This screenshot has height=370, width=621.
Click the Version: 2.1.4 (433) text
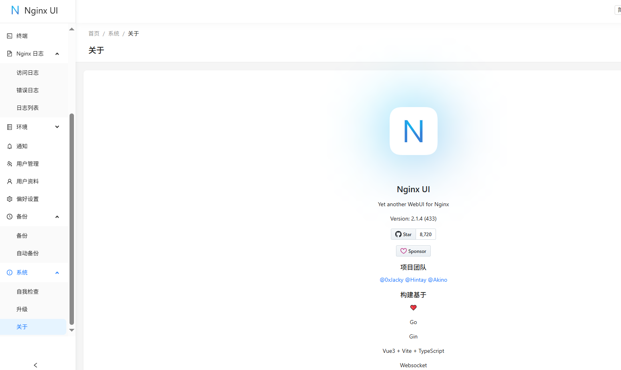413,219
